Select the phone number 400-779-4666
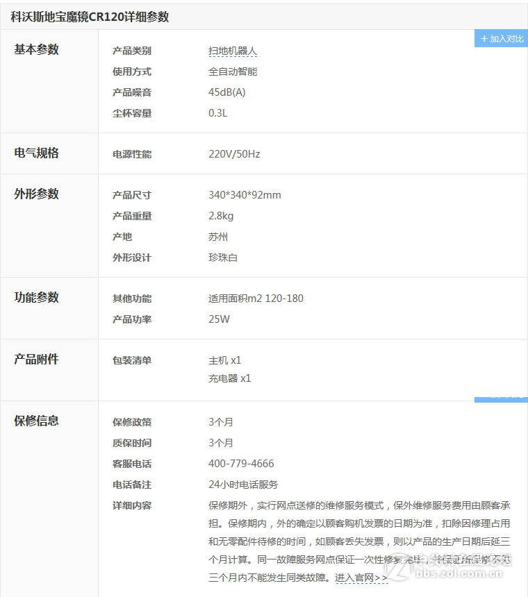 tap(241, 464)
